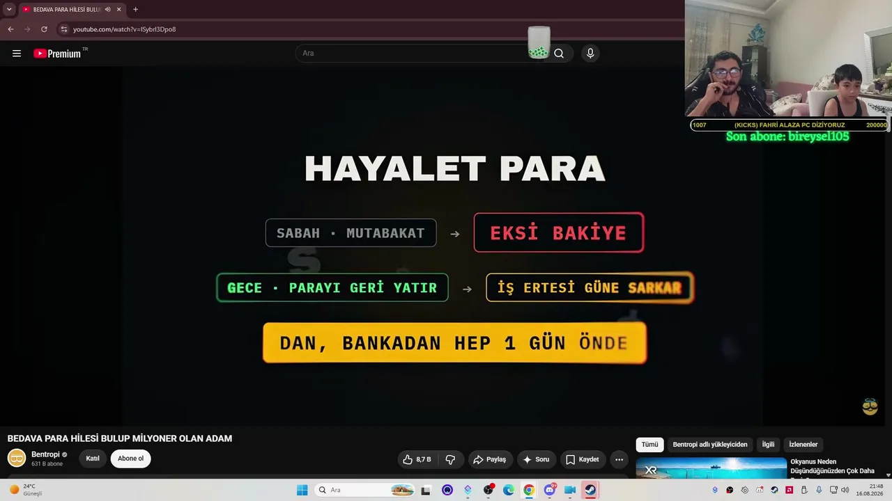Open Microsoft Edge from the taskbar
The image size is (892, 501).
pos(509,490)
